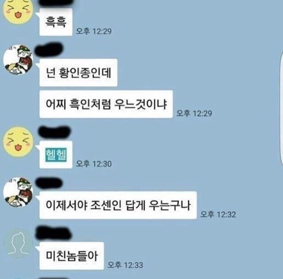Click the 흑흑 message bubble

click(56, 22)
